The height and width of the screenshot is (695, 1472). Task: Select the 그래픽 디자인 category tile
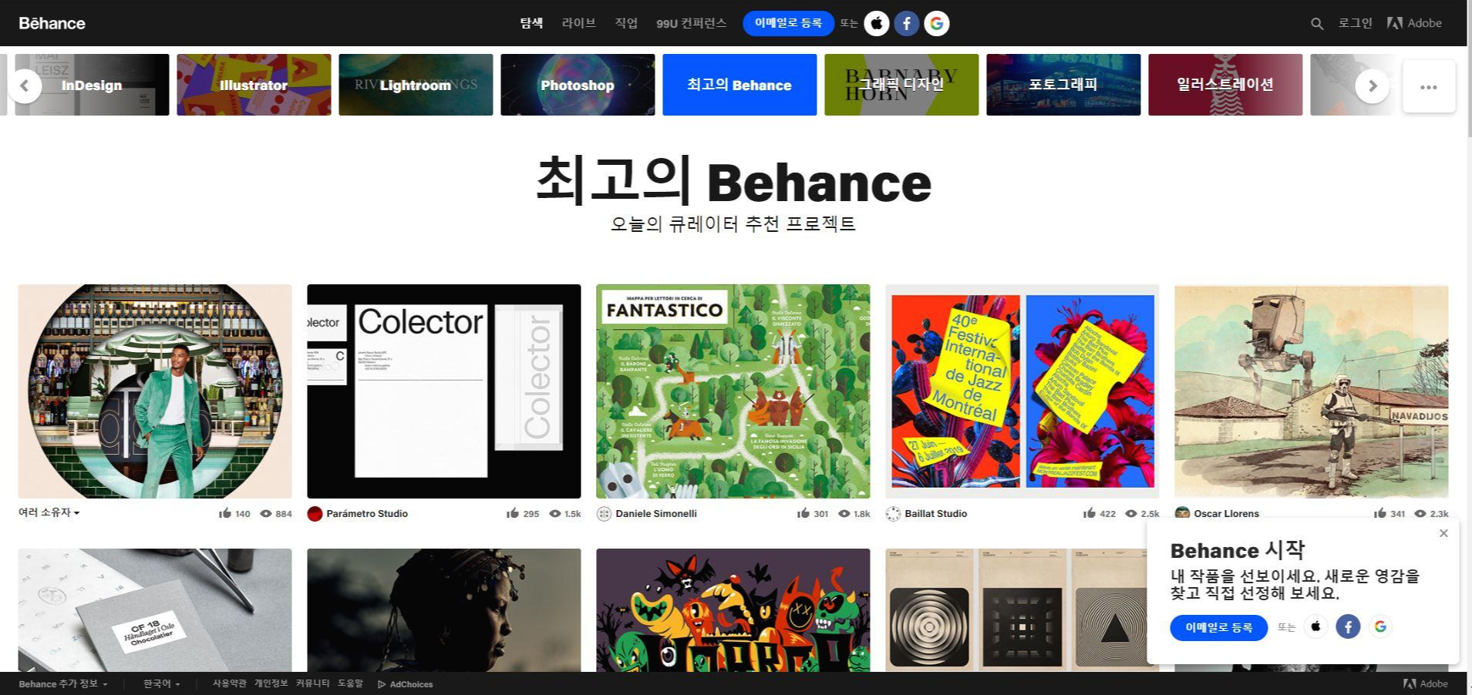pos(901,85)
